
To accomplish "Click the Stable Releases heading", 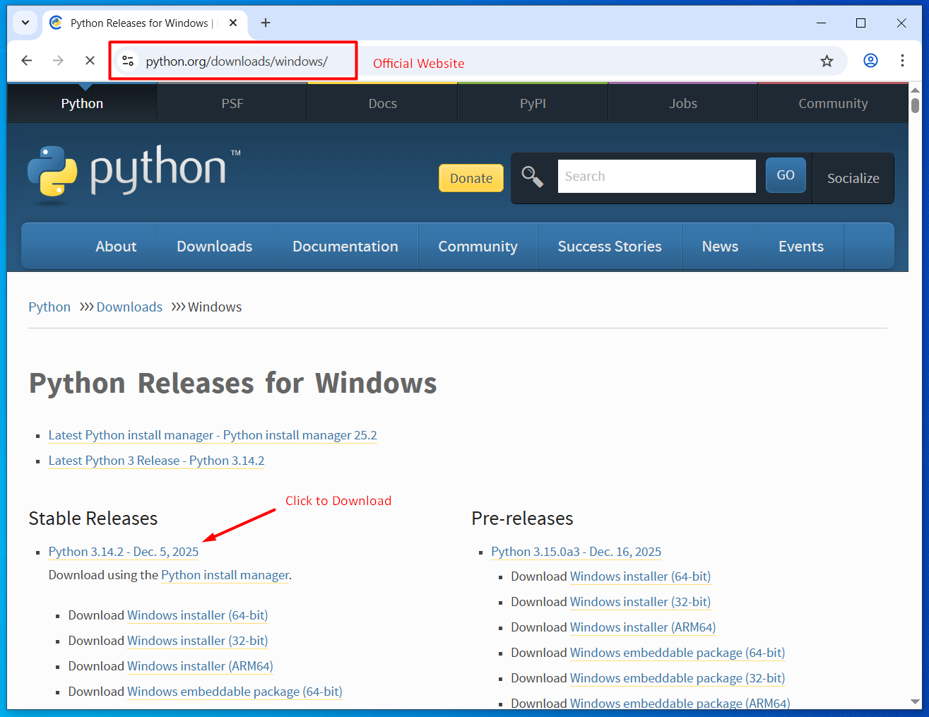I will point(93,519).
